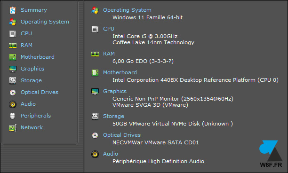This screenshot has height=173, width=288.
Task: Follow the Graphics heading link in summary
Action: (x=115, y=91)
